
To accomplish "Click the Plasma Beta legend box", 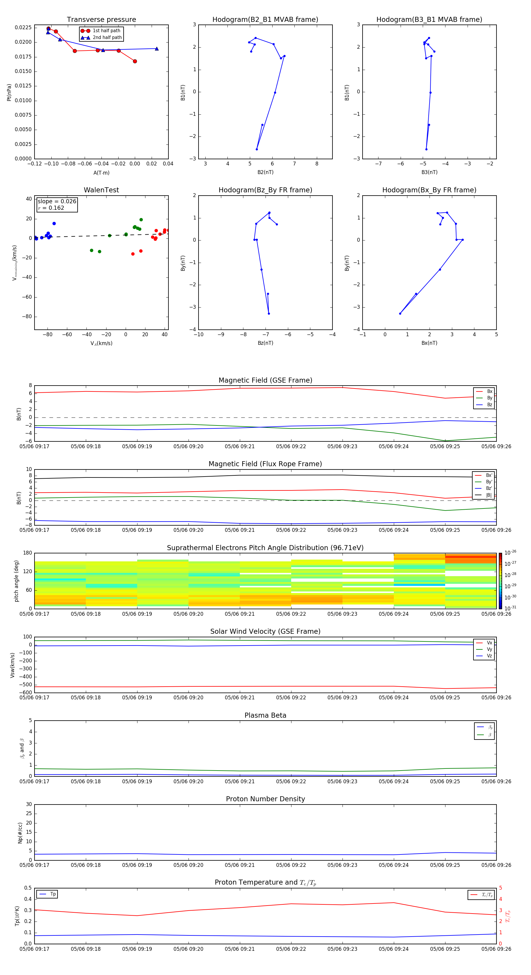I will (484, 731).
